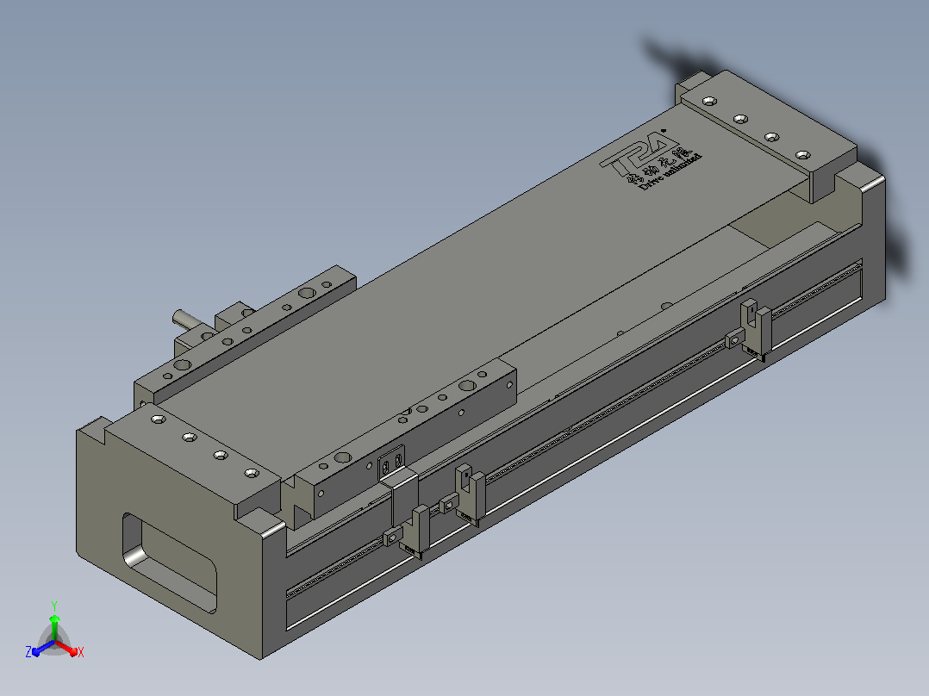Click the blue Z axis arrow of the triad

pyautogui.click(x=43, y=648)
